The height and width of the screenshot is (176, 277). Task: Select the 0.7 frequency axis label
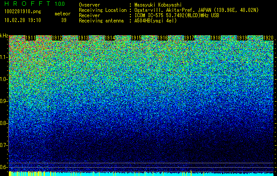[x=4, y=145]
